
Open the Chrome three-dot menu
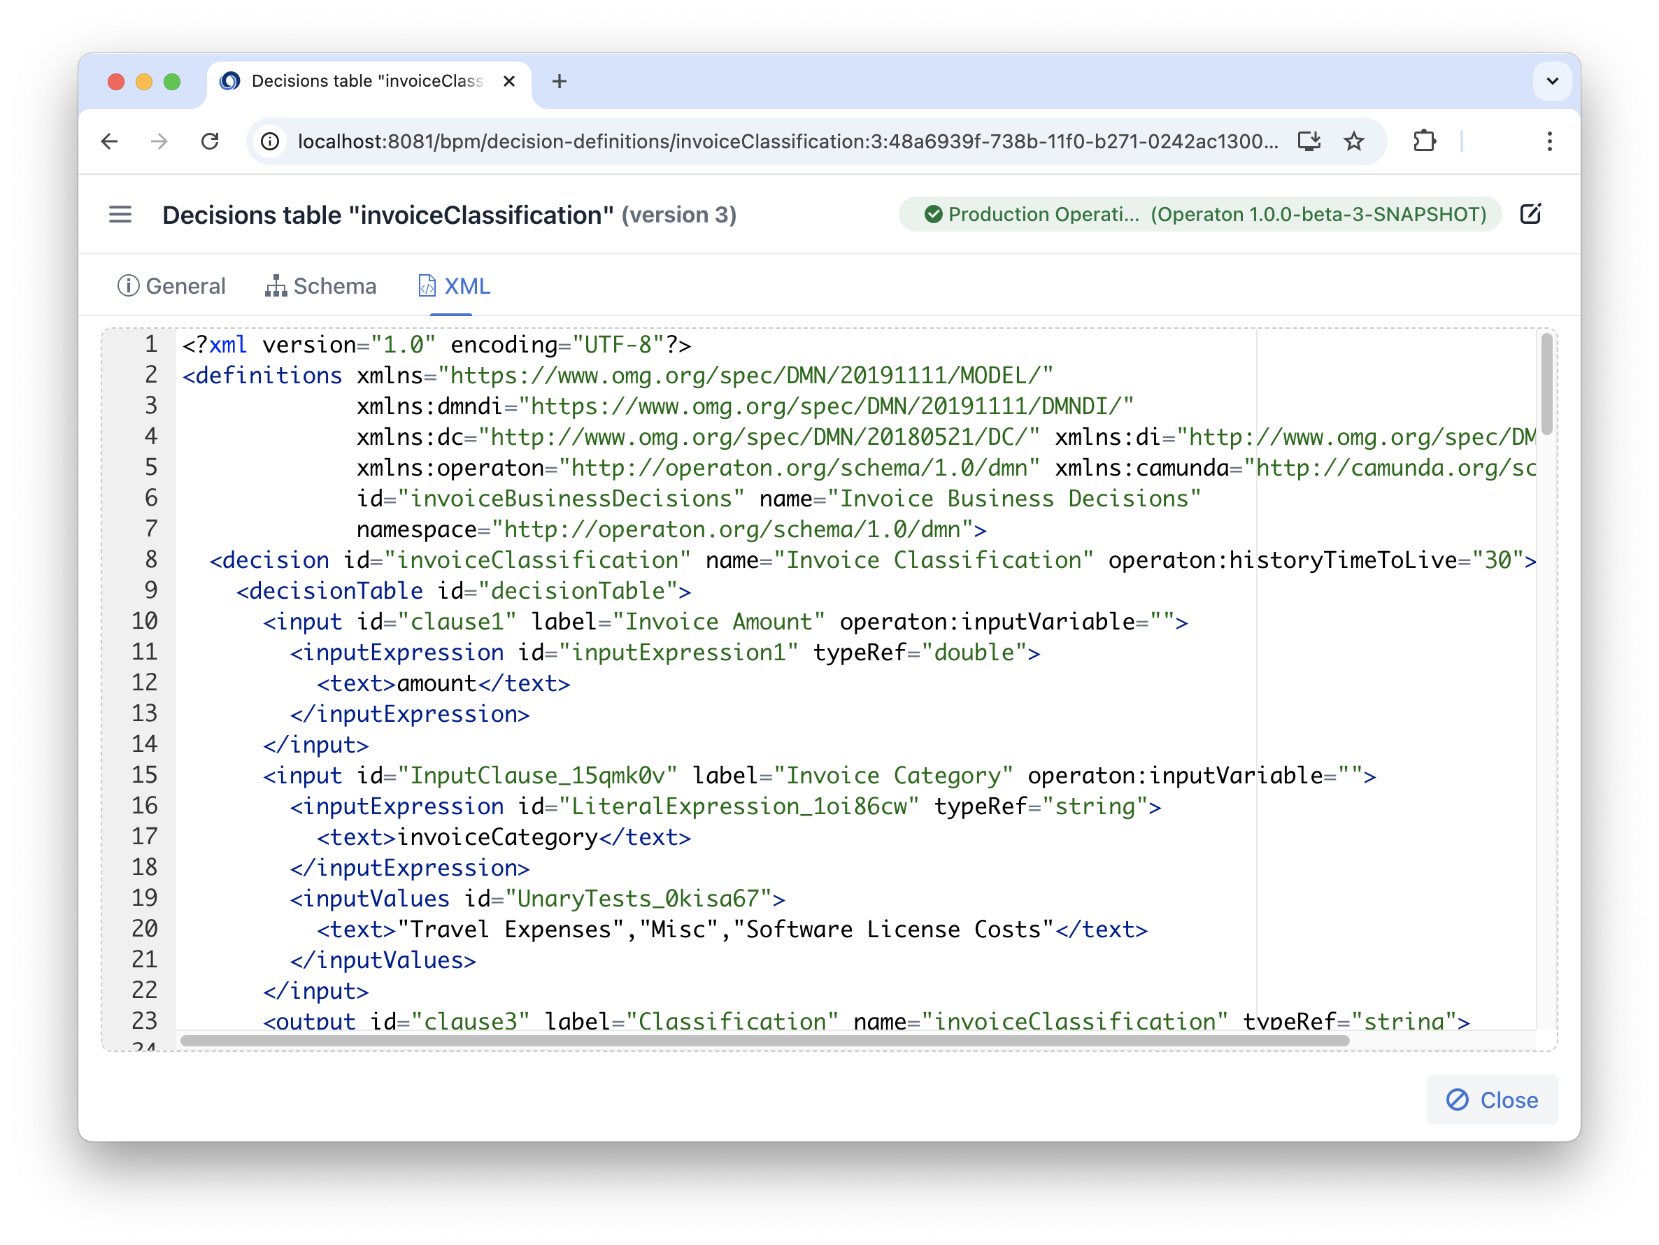click(x=1549, y=141)
